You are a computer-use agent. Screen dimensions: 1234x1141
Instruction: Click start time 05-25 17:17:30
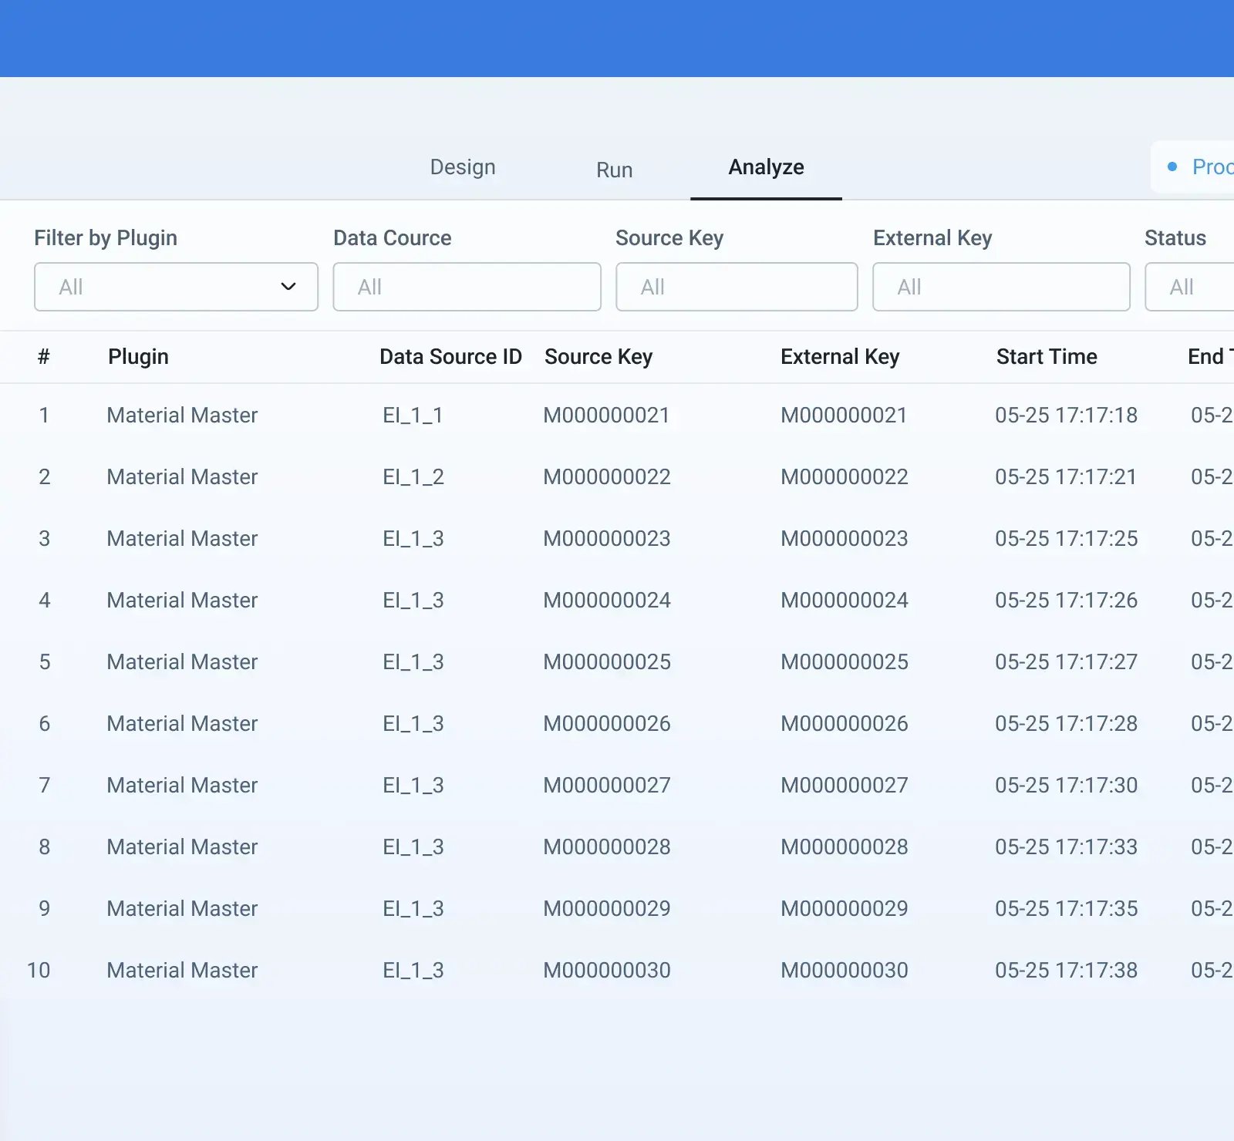point(1066,785)
